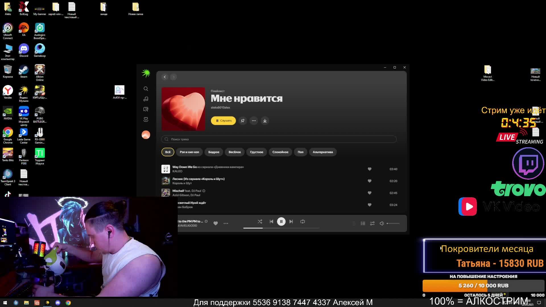Pin the Мне нравится playlist
Image resolution: width=546 pixels, height=307 pixels.
point(243,121)
